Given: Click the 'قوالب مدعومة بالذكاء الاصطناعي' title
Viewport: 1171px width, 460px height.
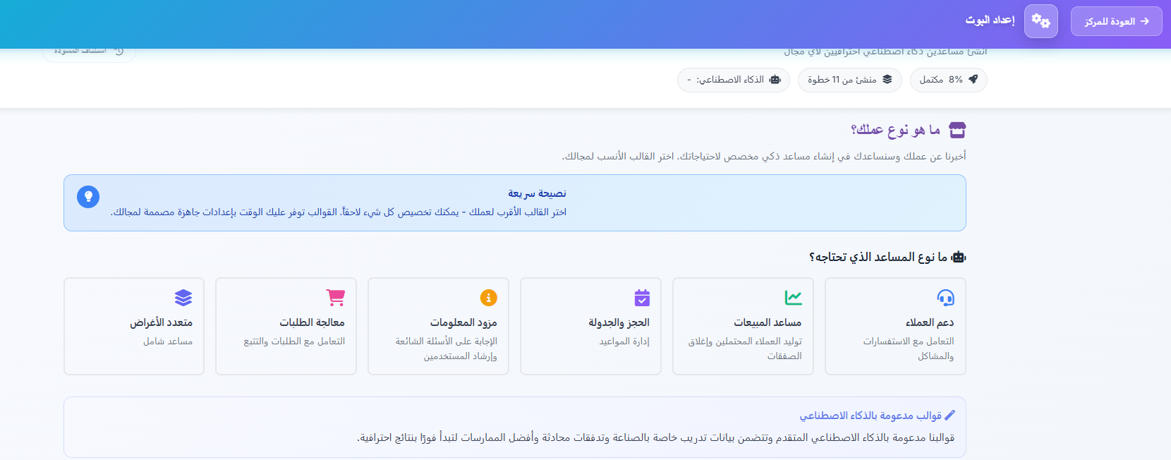Looking at the screenshot, I should pyautogui.click(x=870, y=416).
